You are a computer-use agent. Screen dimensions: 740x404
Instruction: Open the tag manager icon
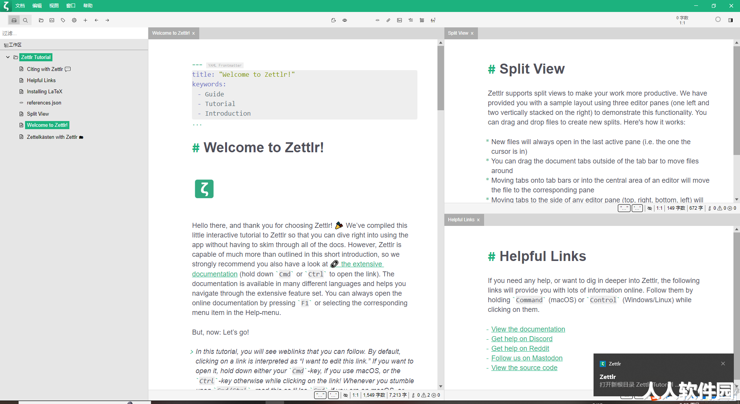63,20
